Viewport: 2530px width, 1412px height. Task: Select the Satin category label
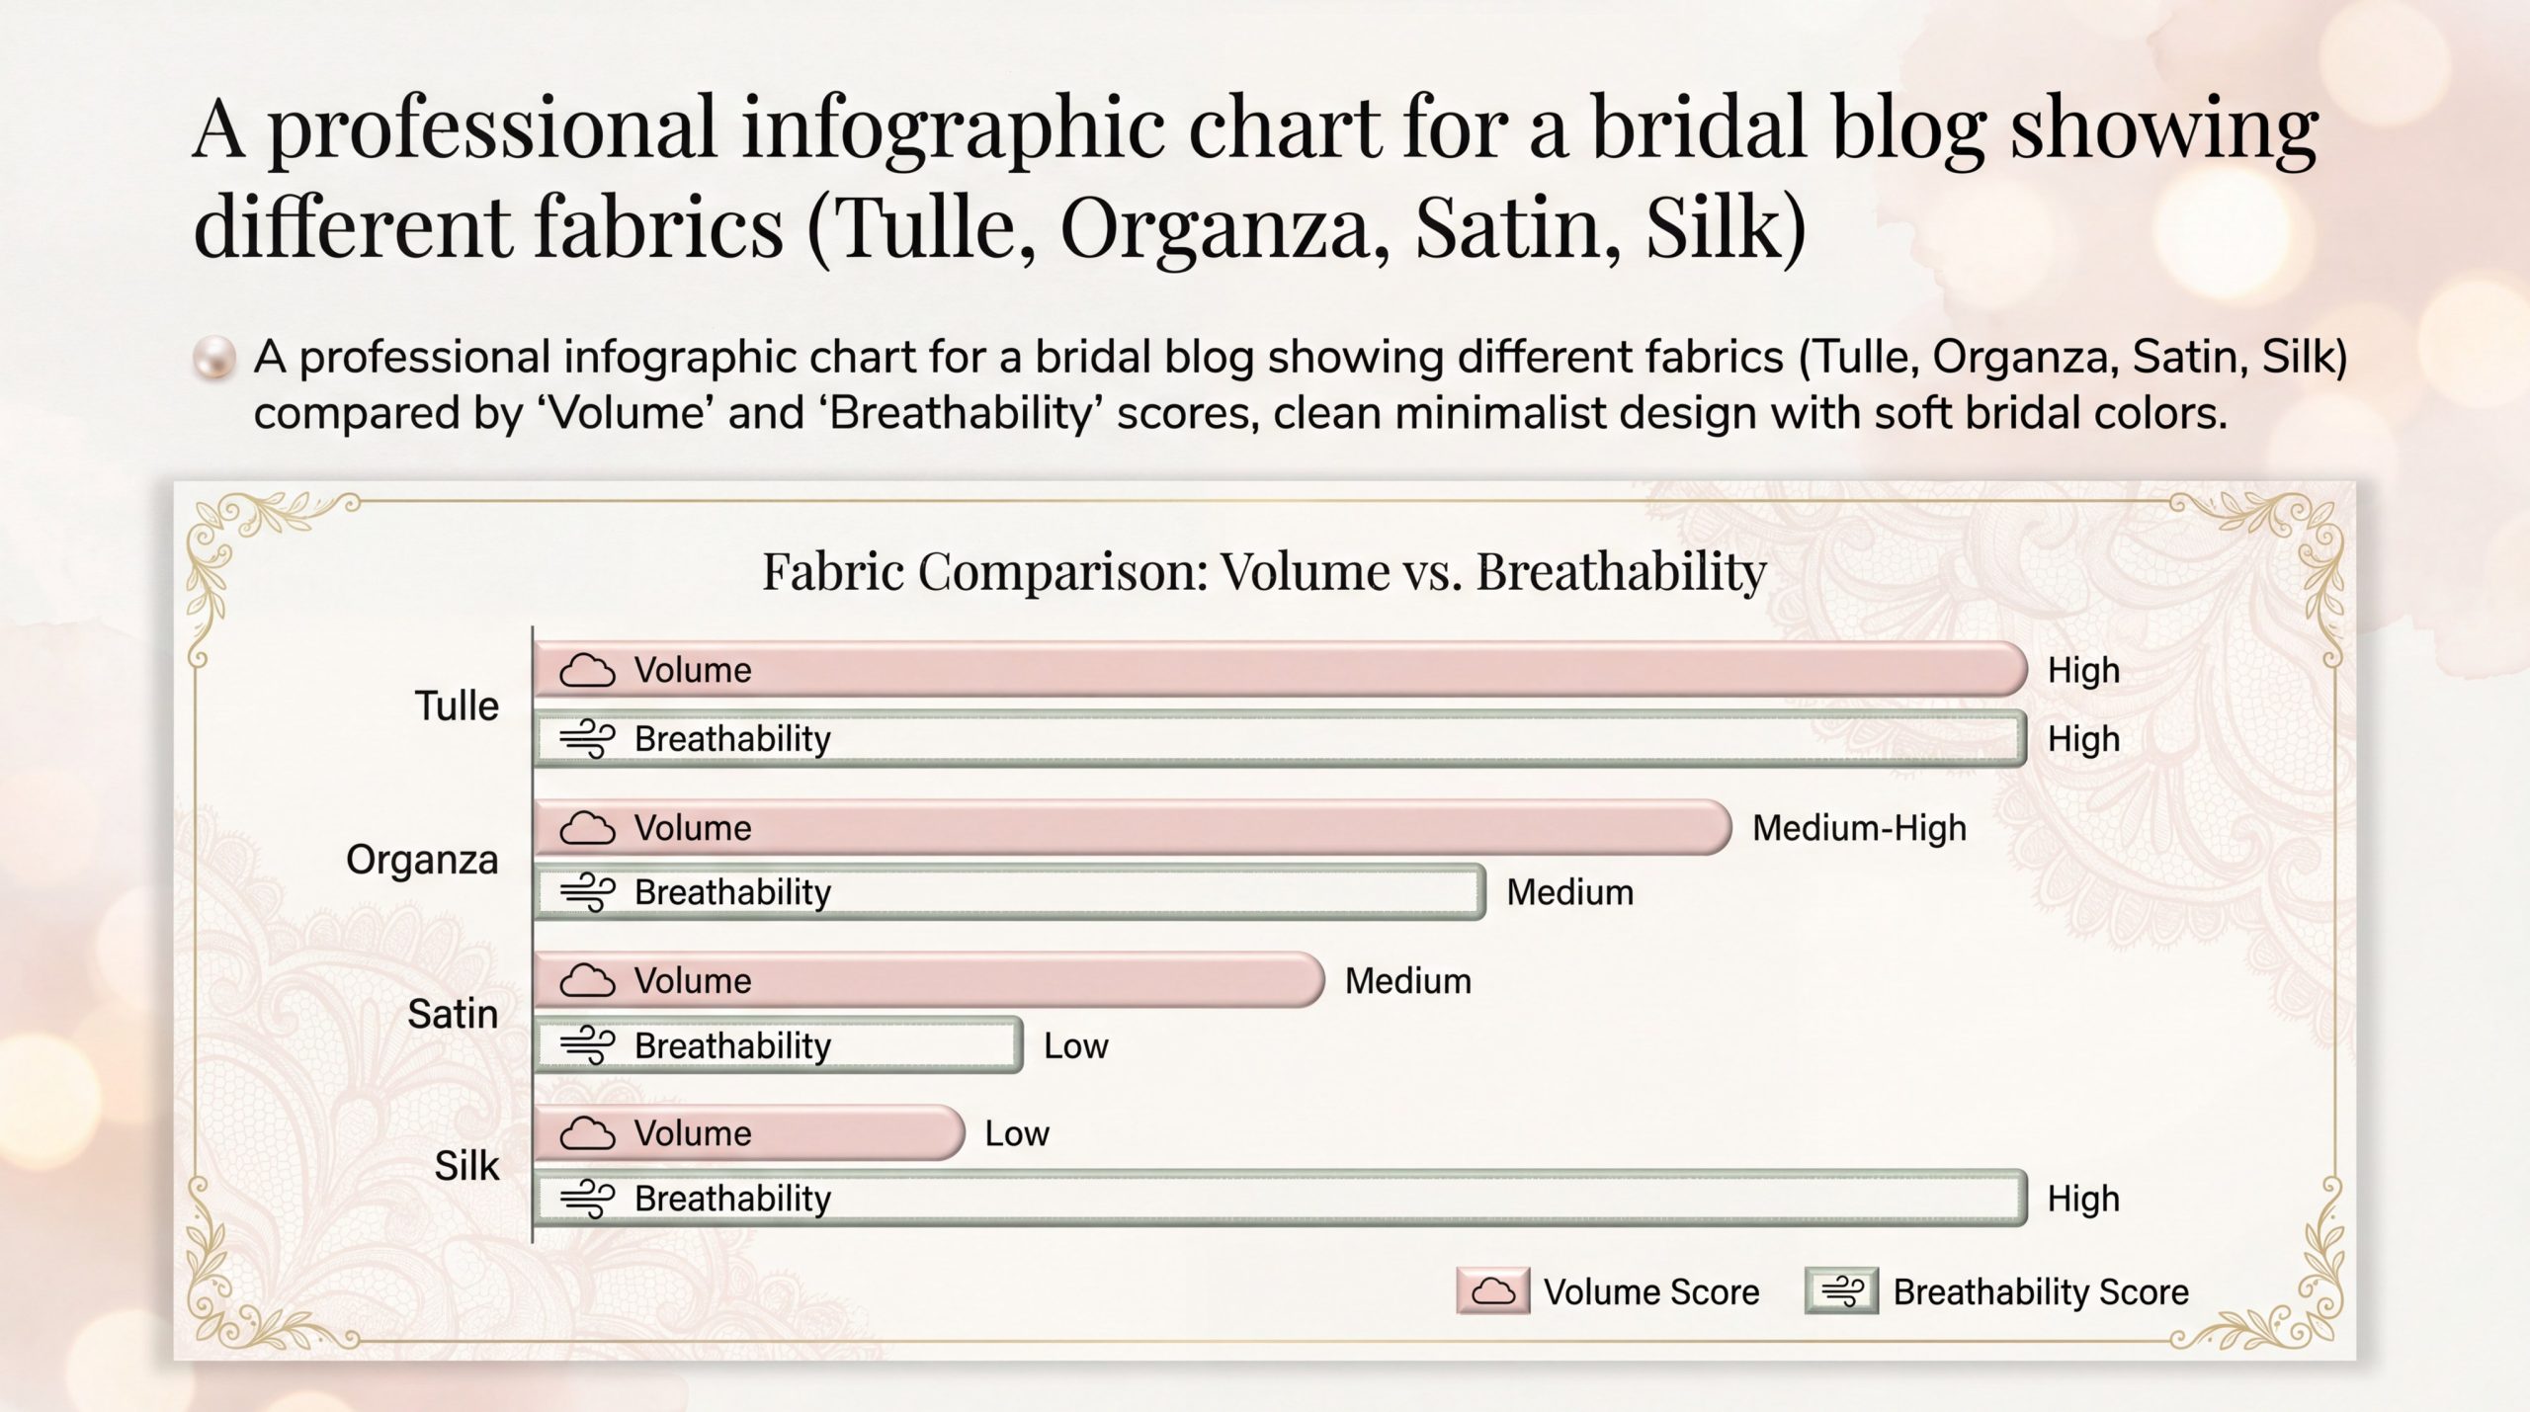(453, 1014)
